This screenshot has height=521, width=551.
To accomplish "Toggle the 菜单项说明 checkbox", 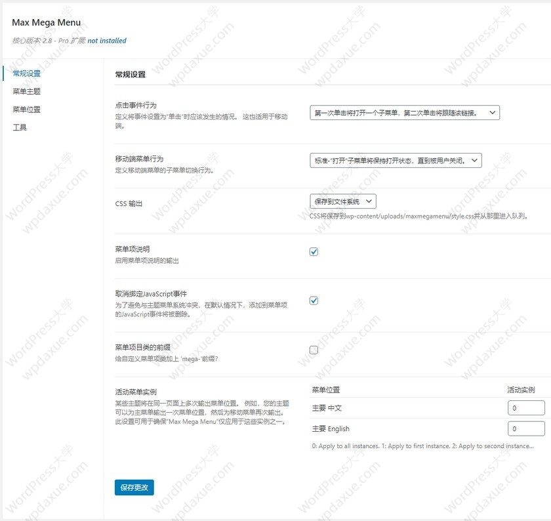I will point(314,252).
